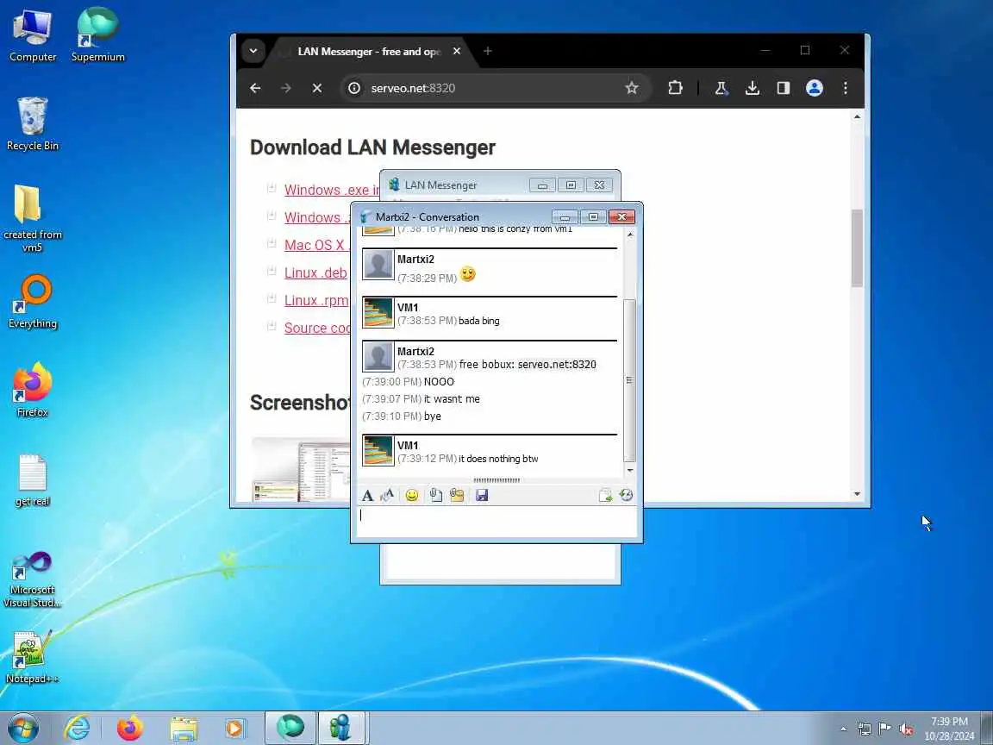
Task: Select the LAN Messenger browser tab
Action: point(369,52)
